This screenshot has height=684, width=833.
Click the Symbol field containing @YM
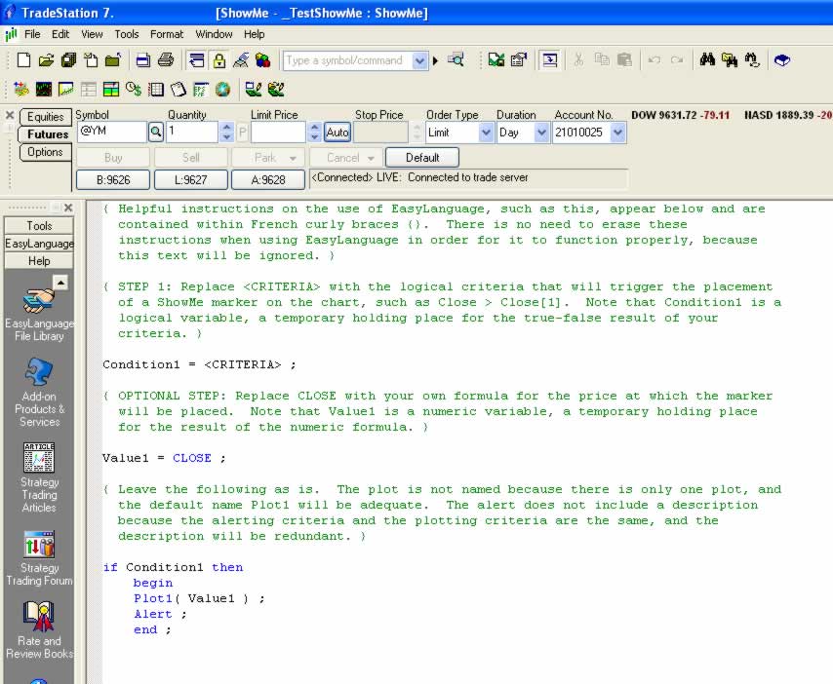[x=112, y=132]
